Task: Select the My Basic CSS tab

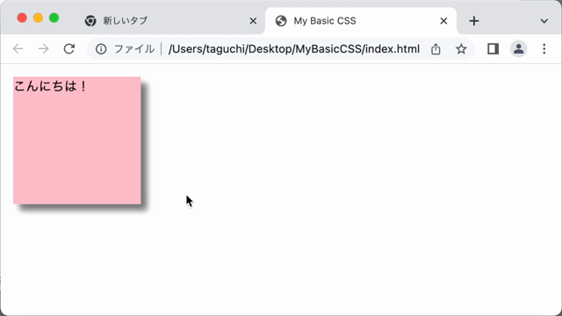Action: pos(361,21)
